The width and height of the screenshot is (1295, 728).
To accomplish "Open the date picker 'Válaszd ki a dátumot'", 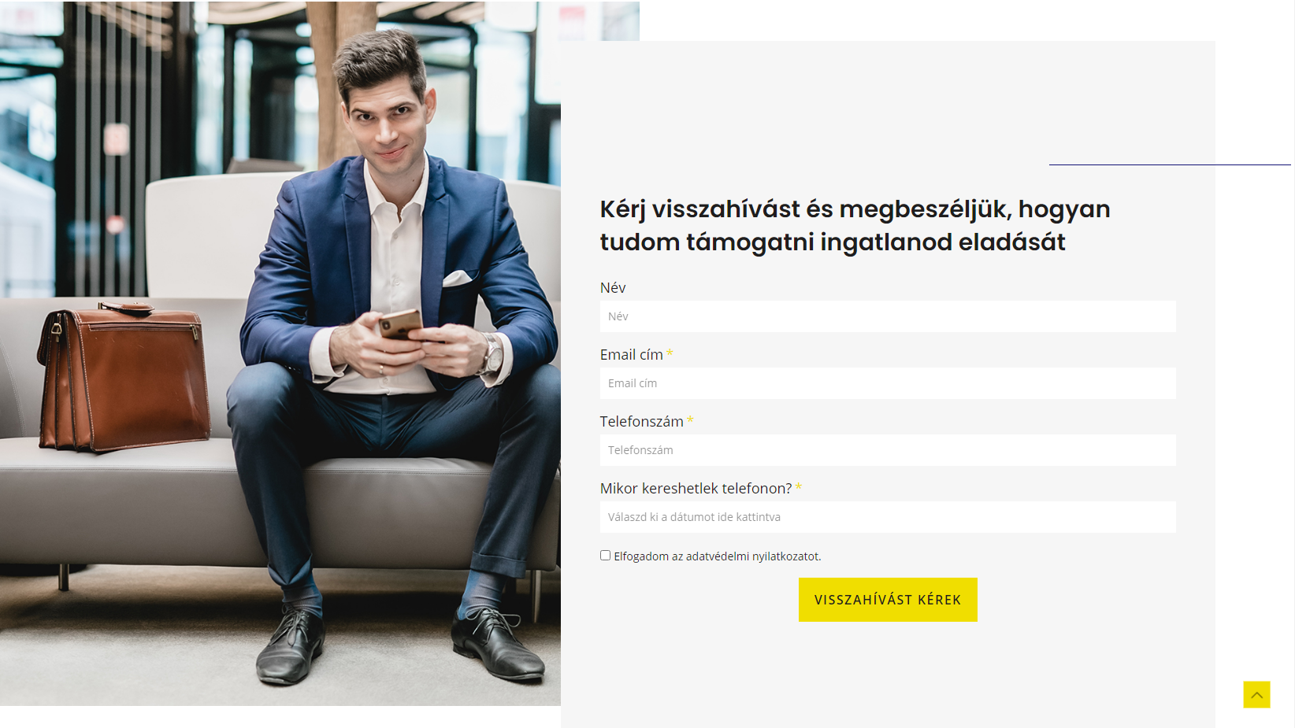I will tap(888, 517).
